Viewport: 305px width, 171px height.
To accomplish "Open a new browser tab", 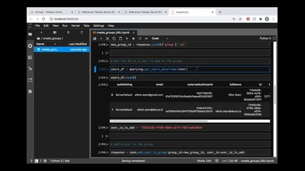I will tap(220, 12).
